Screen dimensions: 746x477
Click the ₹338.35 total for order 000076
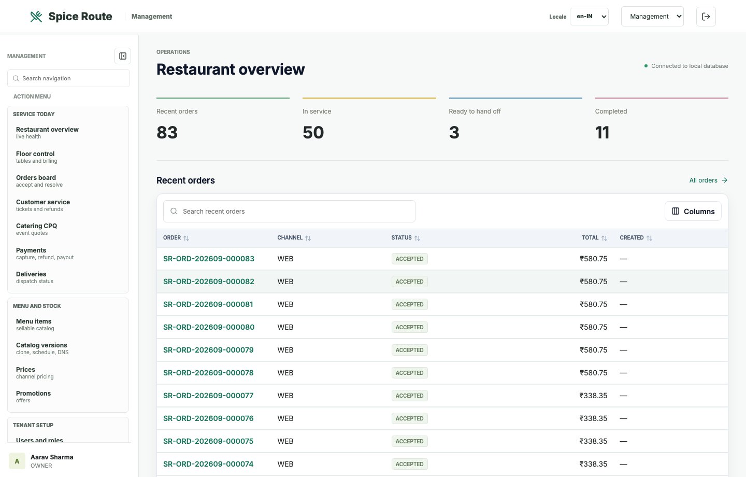(x=593, y=418)
